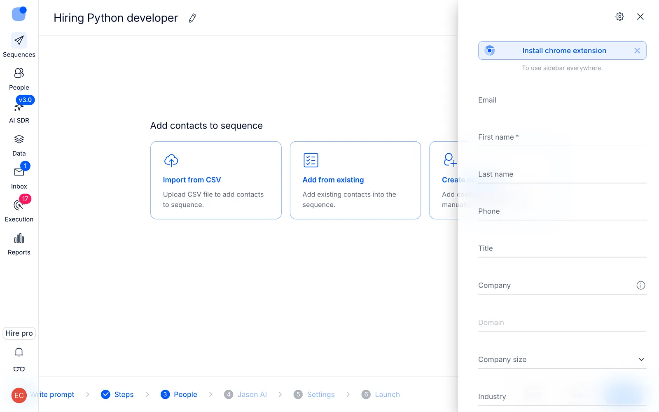659x412 pixels.
Task: Choose Add from existing card
Action: [x=355, y=180]
